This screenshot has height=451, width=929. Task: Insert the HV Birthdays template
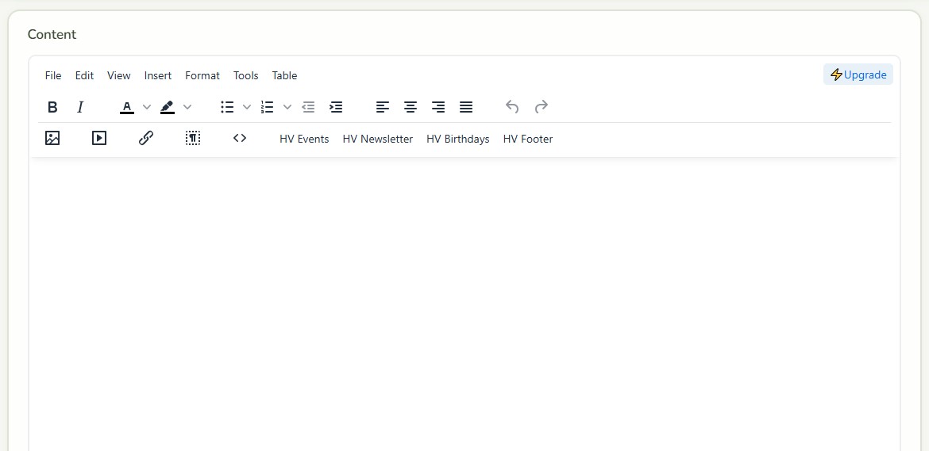pyautogui.click(x=458, y=139)
